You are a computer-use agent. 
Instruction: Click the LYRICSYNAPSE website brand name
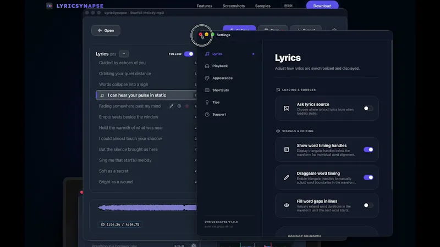(80, 6)
